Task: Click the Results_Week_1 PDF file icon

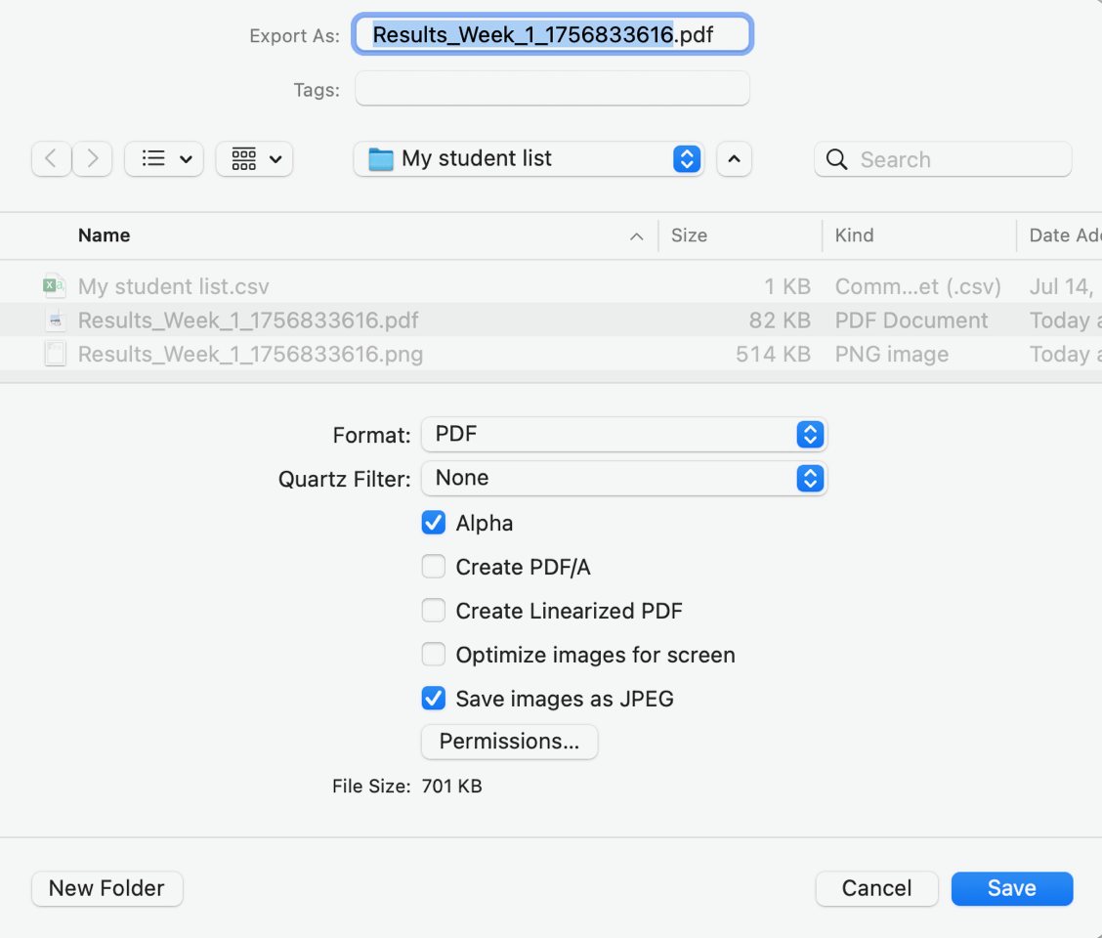Action: click(55, 320)
